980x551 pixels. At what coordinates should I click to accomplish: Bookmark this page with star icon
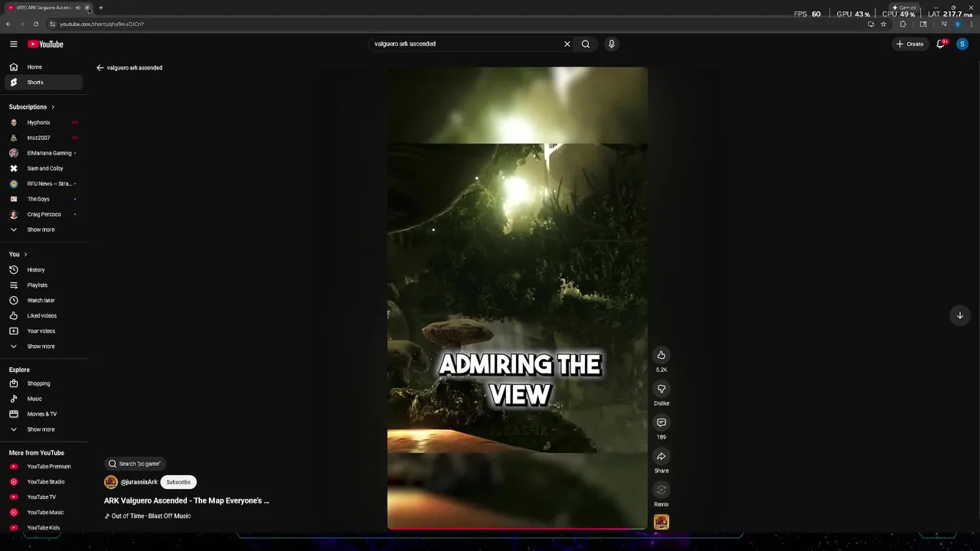coord(884,24)
